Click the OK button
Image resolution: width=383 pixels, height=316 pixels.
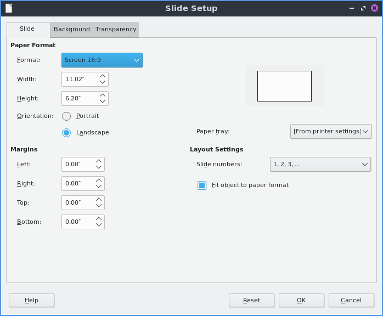pos(301,301)
